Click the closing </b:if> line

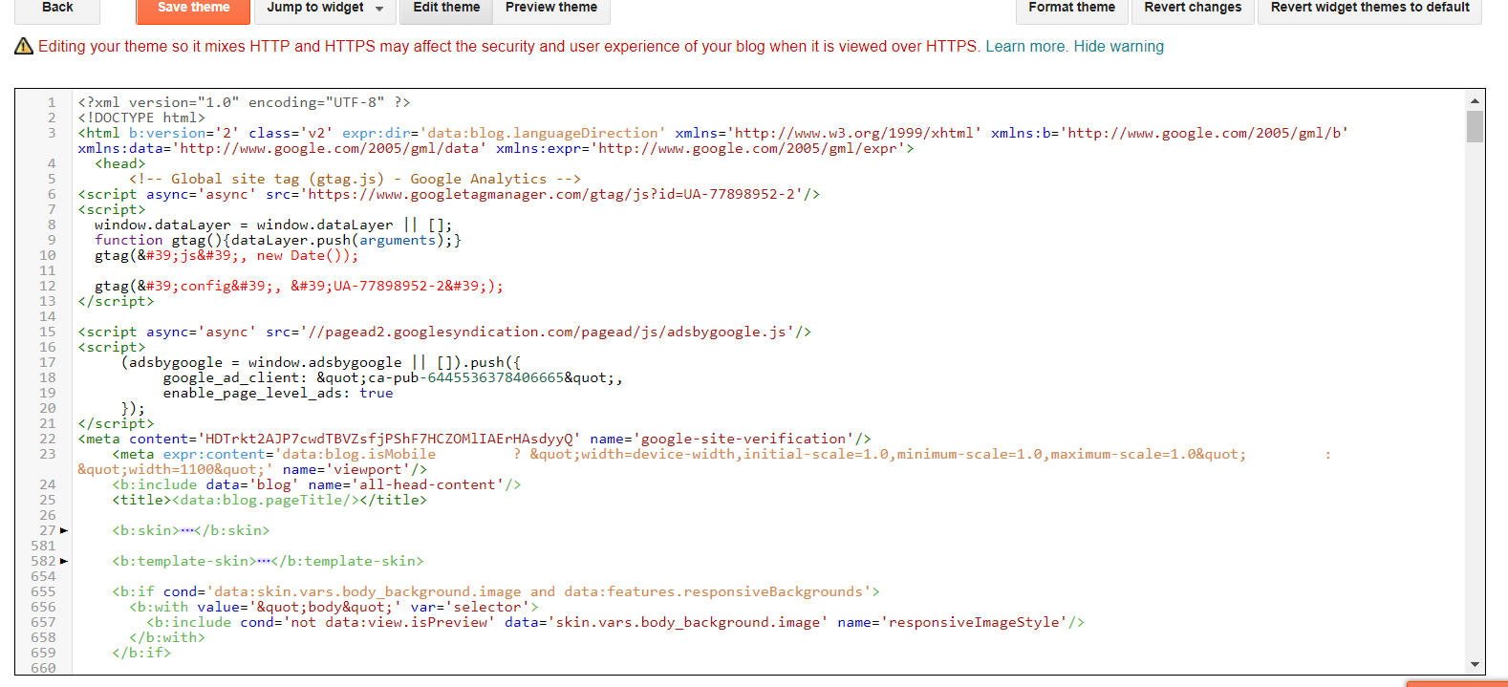click(141, 653)
